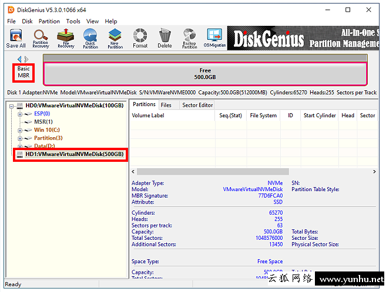386x292 pixels.
Task: Expand the ESP(0) partition node
Action: [x=20, y=114]
